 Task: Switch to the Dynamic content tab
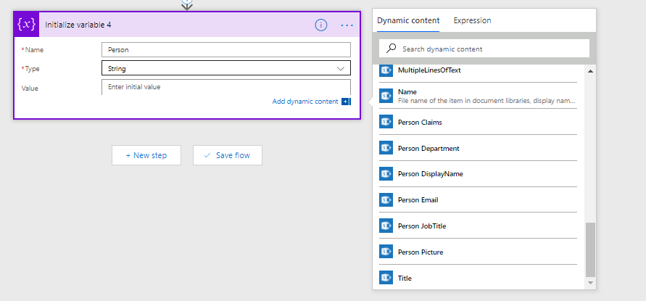pyautogui.click(x=408, y=20)
